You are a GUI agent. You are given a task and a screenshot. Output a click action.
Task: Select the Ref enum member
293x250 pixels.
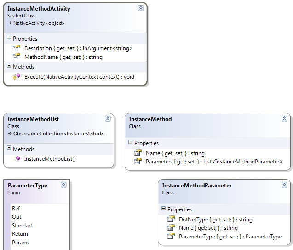point(16,209)
